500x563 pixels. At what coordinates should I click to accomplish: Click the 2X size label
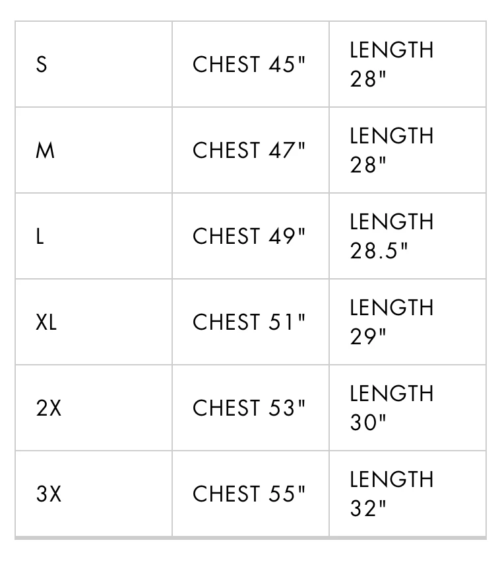click(x=49, y=408)
